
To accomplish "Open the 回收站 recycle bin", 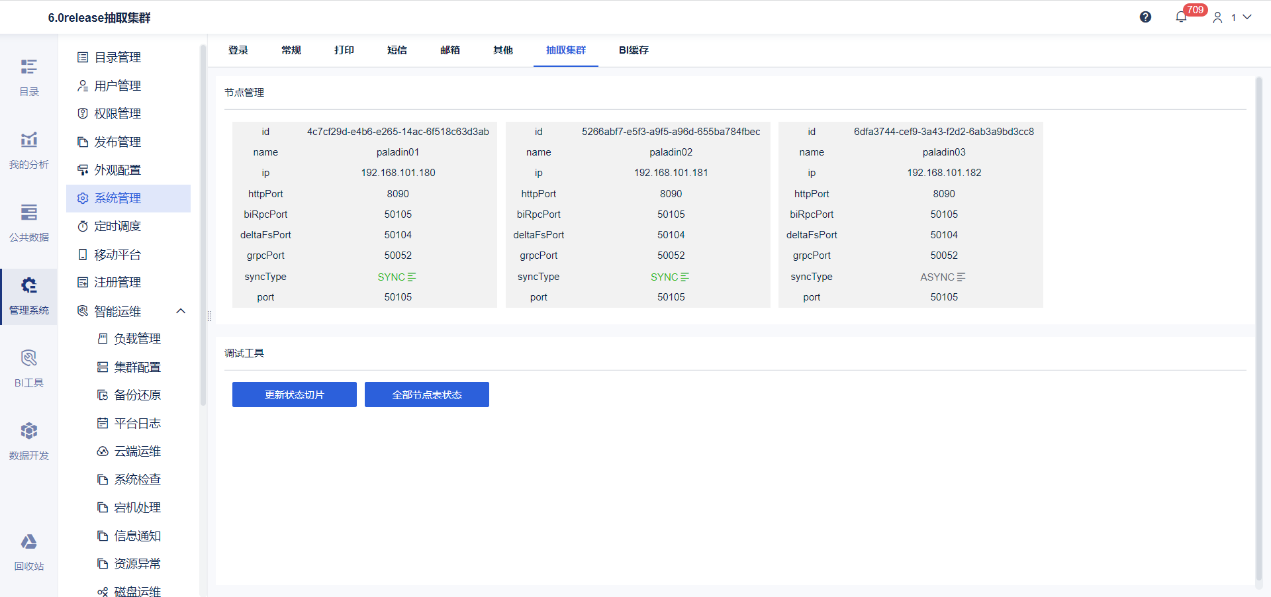I will coord(28,552).
